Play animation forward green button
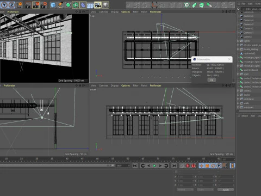This screenshot has width=261, height=196. coord(154,166)
